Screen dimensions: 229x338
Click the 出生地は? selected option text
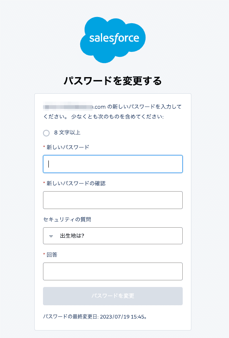pyautogui.click(x=72, y=236)
